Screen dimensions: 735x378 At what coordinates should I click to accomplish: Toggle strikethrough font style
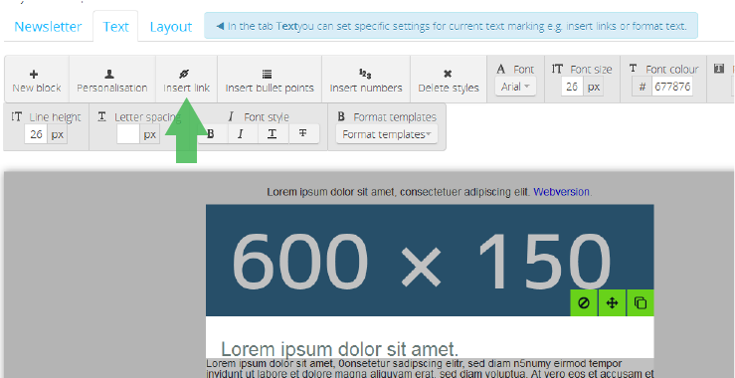point(303,134)
